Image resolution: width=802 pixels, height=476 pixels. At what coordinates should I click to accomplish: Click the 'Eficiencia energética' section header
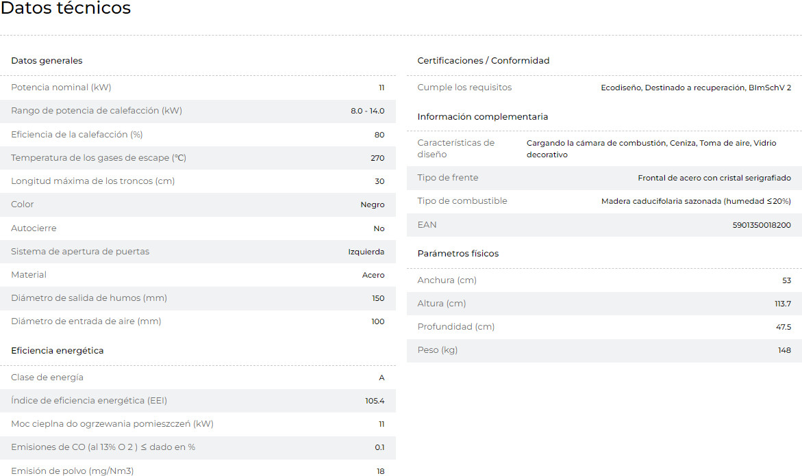click(58, 351)
